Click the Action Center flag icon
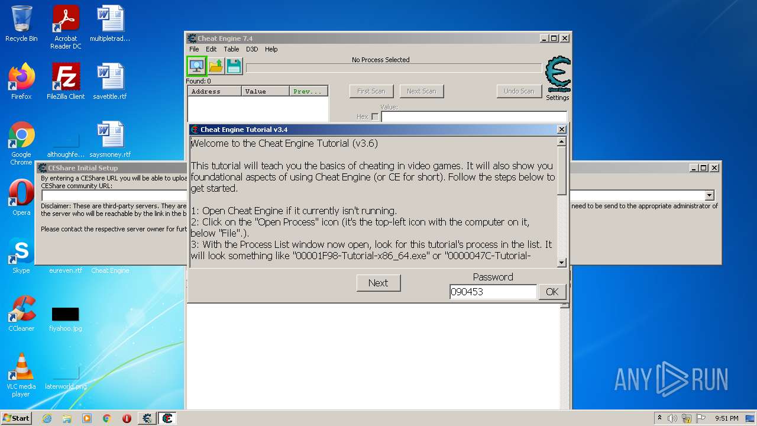This screenshot has width=757, height=426. pos(700,418)
